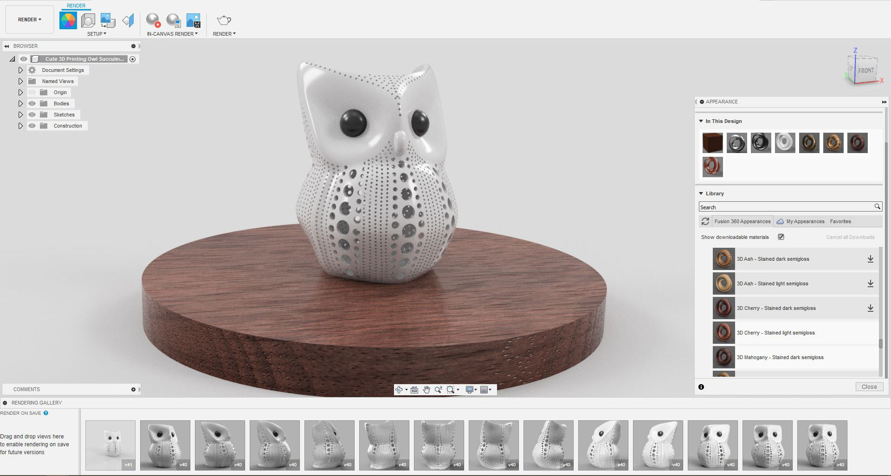Activate the Pan hand tool
The height and width of the screenshot is (476, 891).
pos(426,390)
